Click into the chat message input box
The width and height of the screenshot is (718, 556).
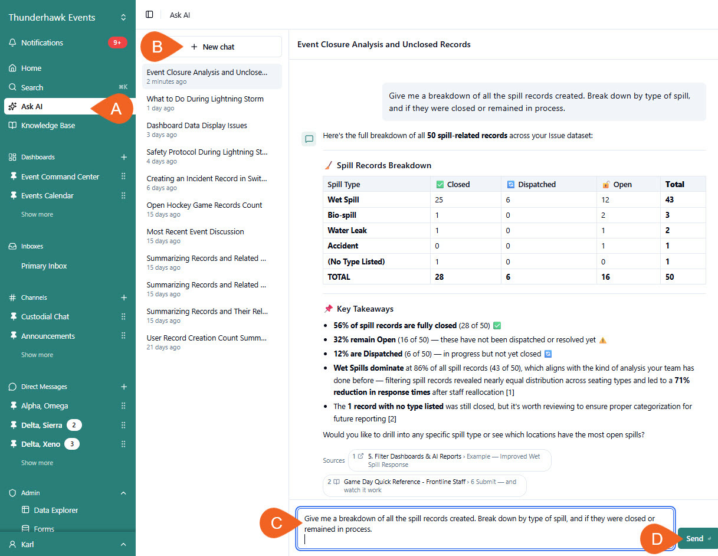(486, 529)
